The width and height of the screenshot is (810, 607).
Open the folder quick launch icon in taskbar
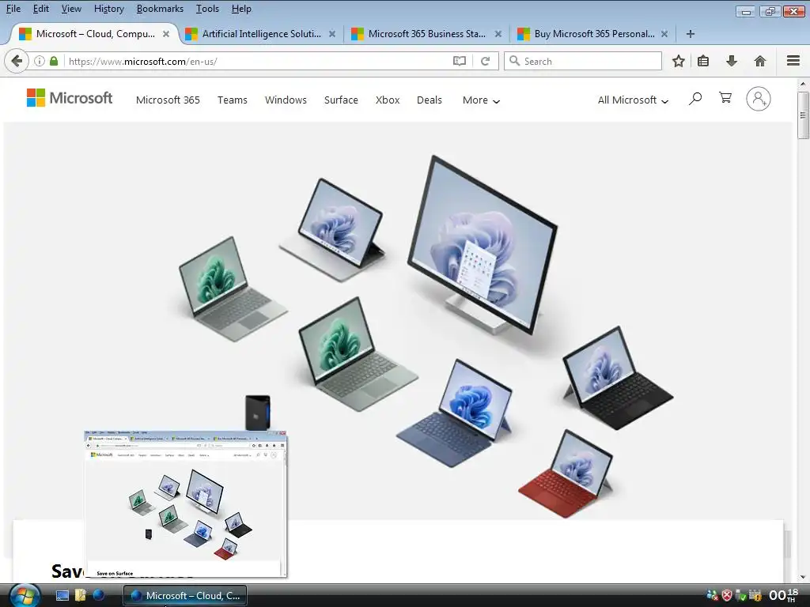click(81, 595)
